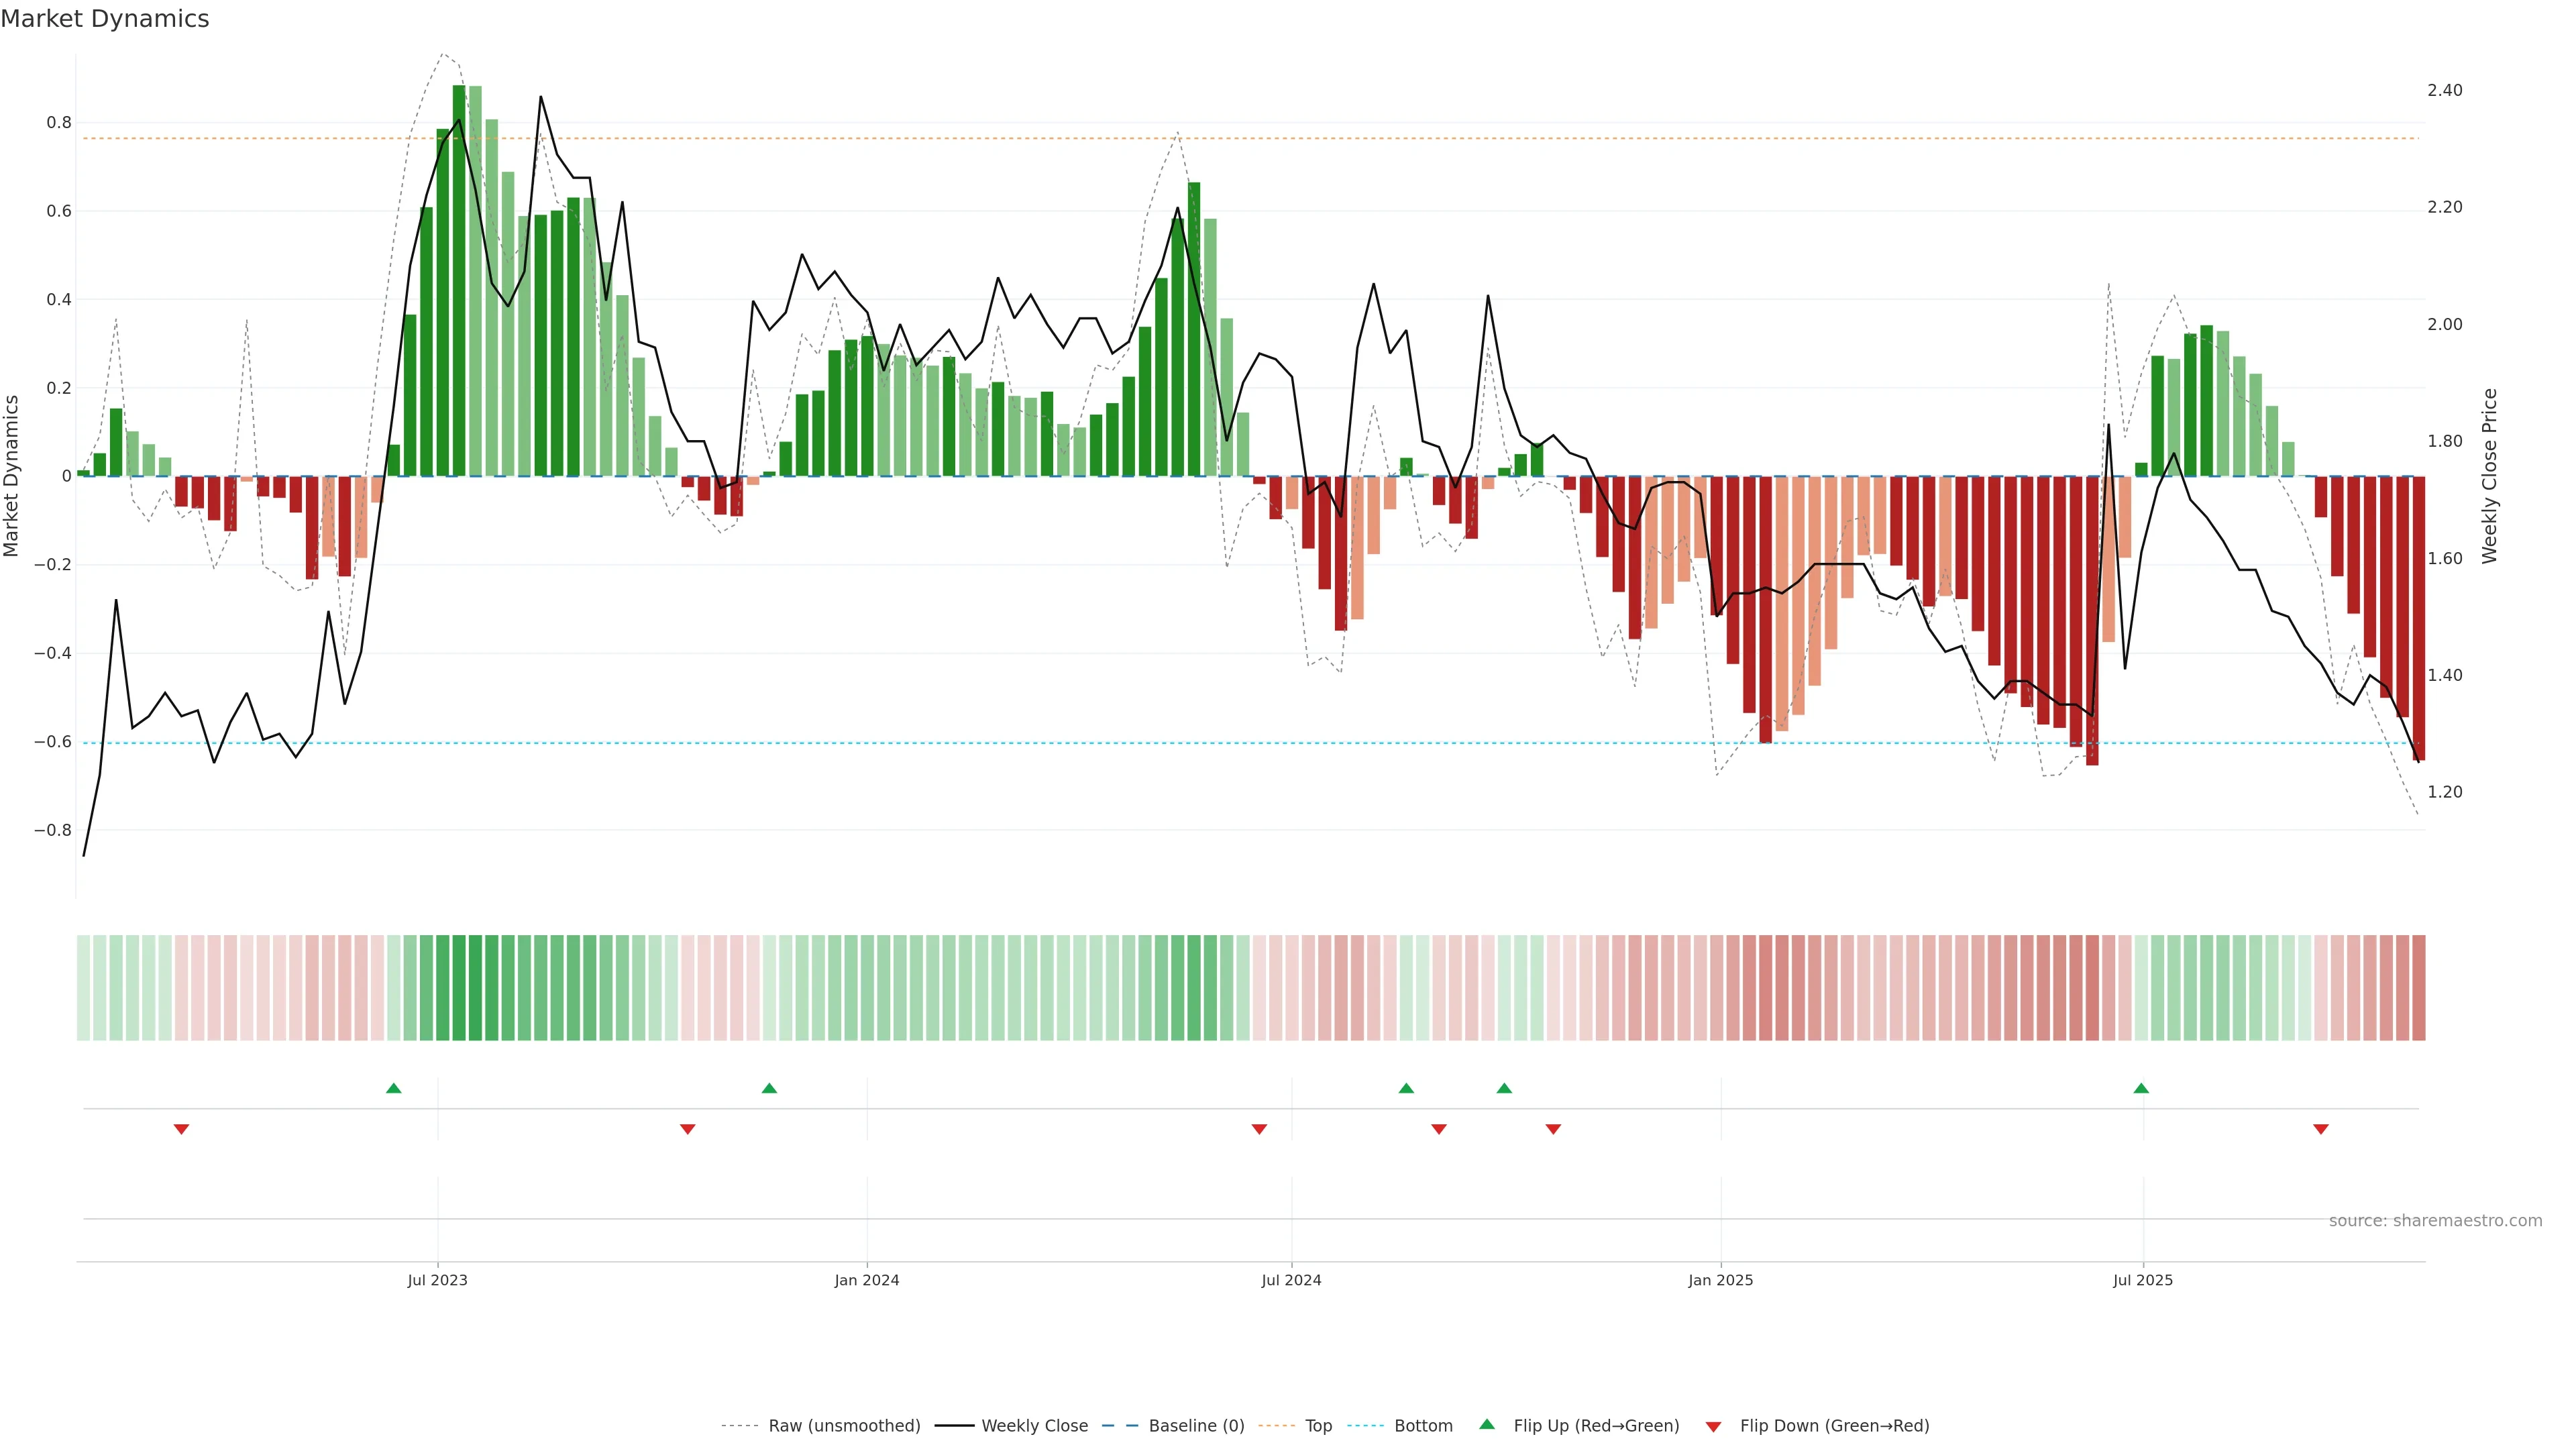Click the last flip-up triangle near Jul 2025
The image size is (2576, 1449).
(x=2141, y=1088)
